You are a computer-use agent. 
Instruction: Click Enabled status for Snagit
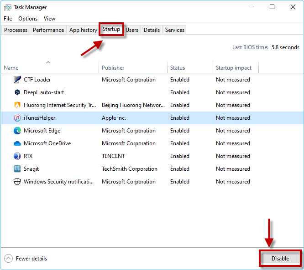[x=180, y=169]
